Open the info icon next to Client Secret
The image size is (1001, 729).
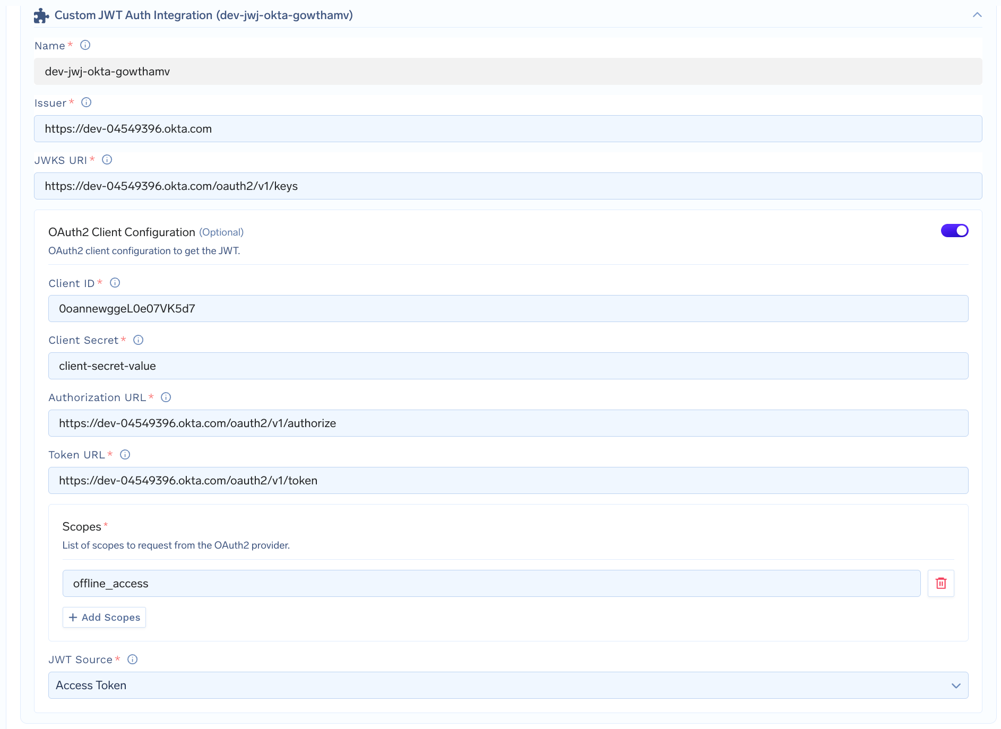point(138,340)
